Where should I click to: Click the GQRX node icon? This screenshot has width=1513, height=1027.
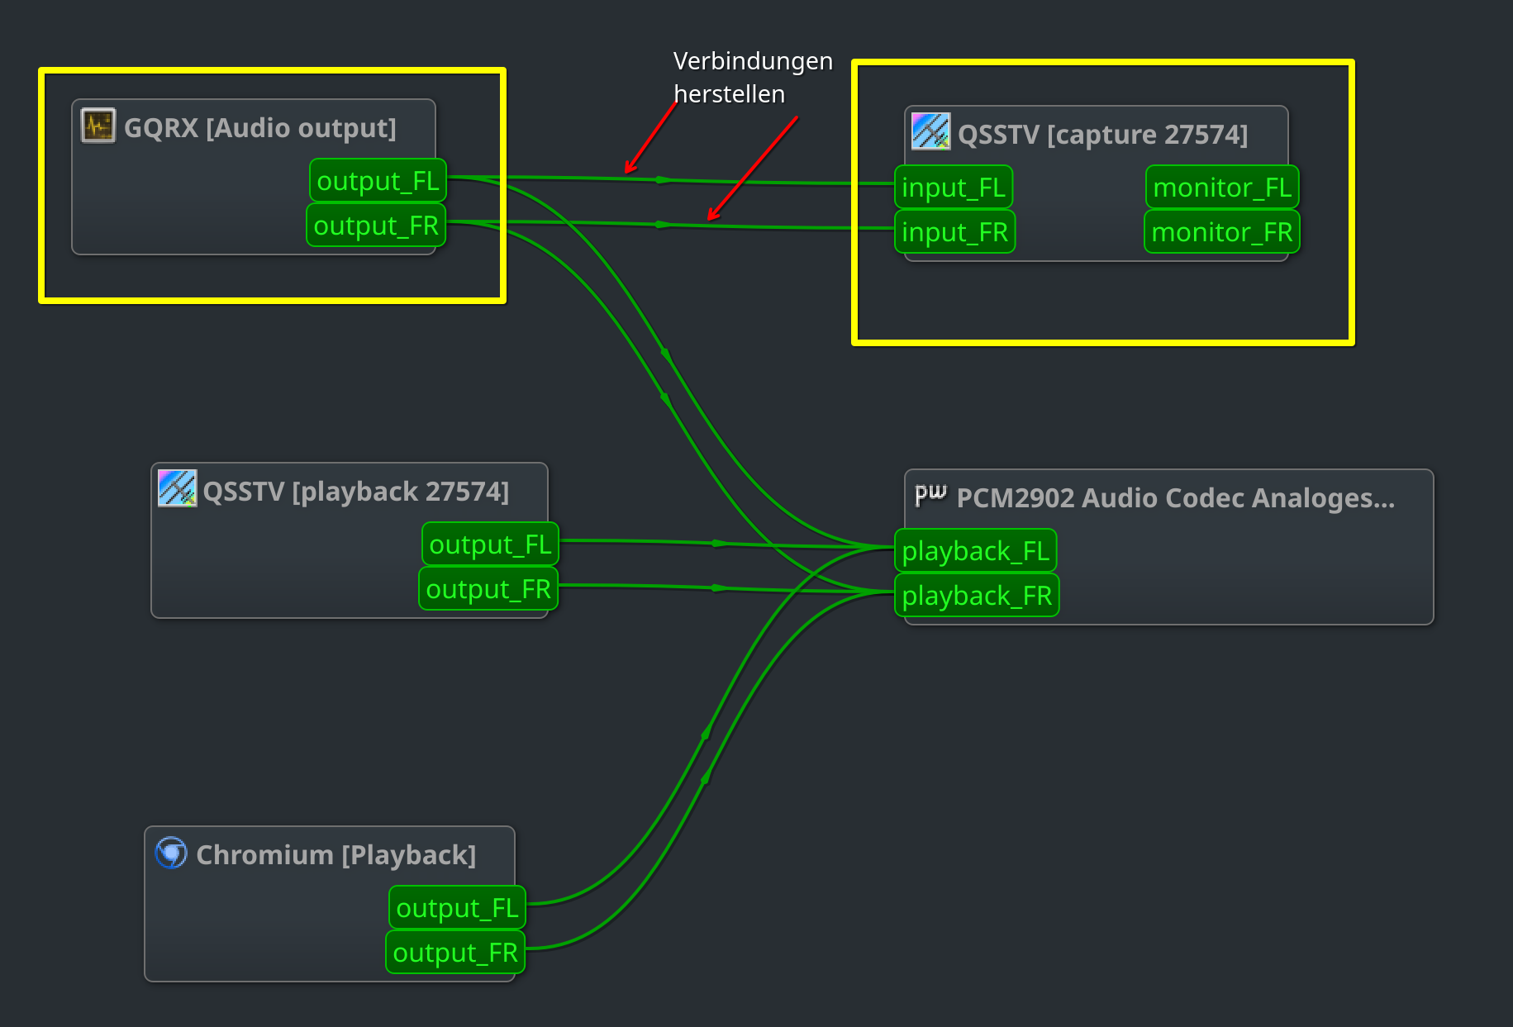coord(98,126)
